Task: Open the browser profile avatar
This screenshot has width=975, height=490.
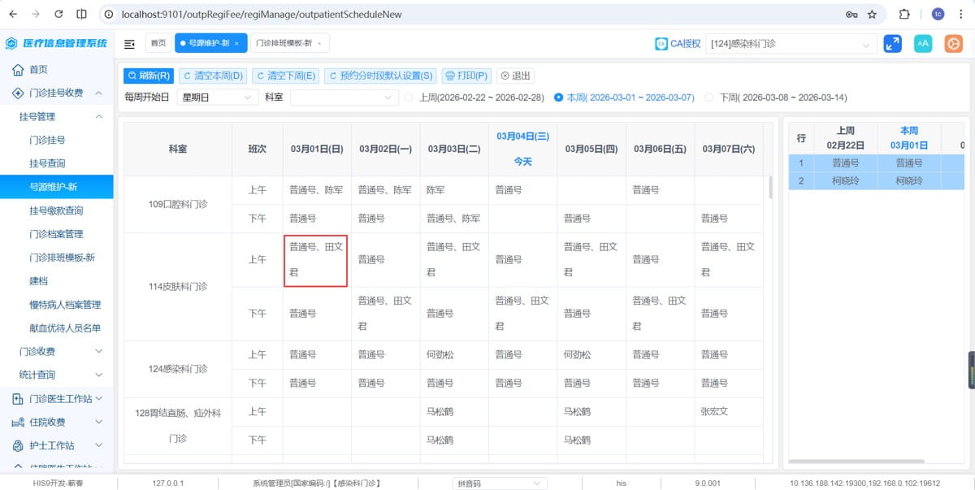Action: (x=938, y=14)
